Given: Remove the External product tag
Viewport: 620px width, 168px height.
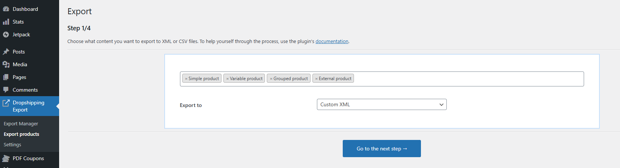Looking at the screenshot, I should coord(316,79).
